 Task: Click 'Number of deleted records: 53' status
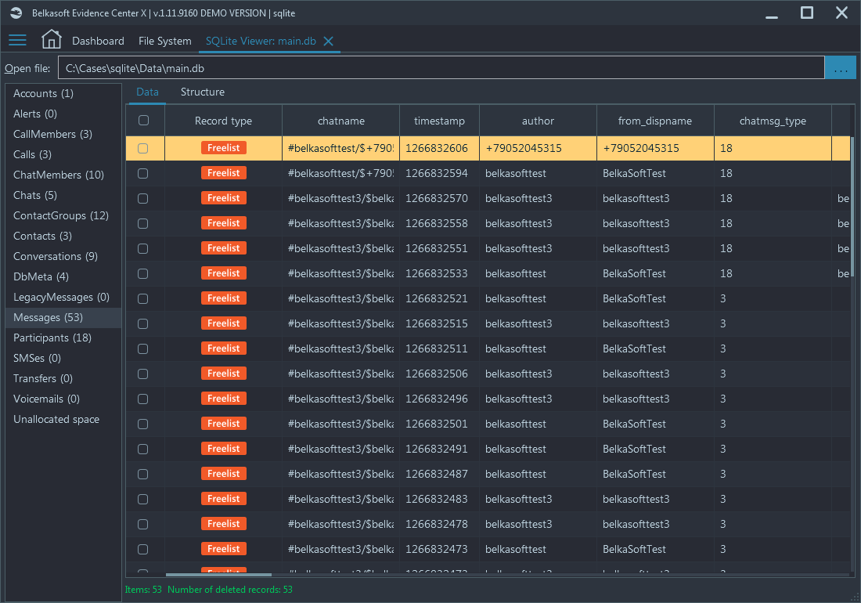[230, 589]
